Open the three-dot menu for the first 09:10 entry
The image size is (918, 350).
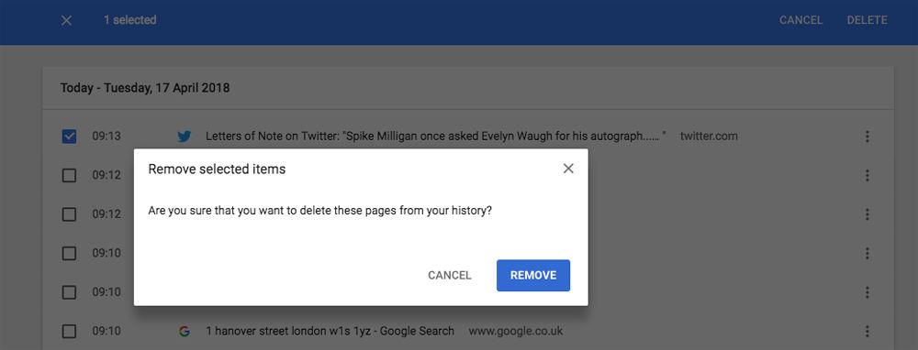(x=868, y=253)
